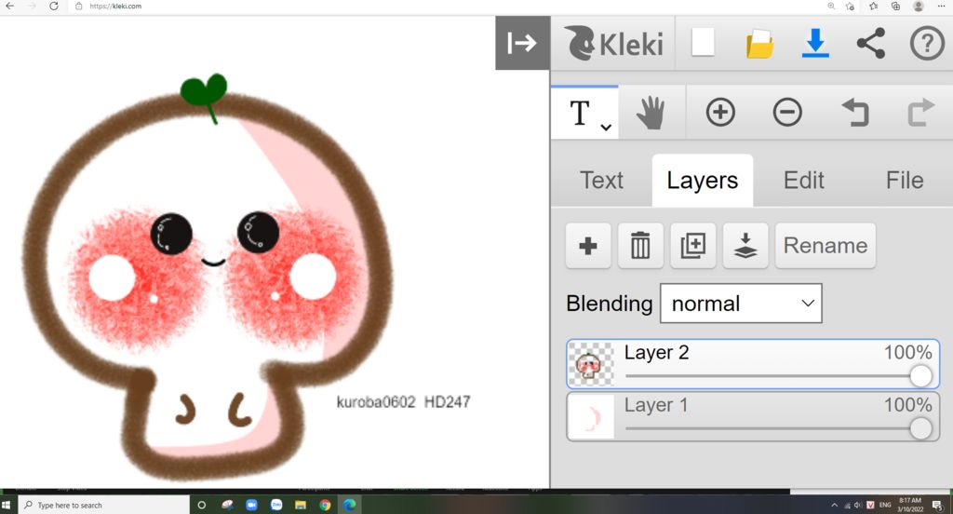
Task: Reload the browser page
Action: pos(54,7)
